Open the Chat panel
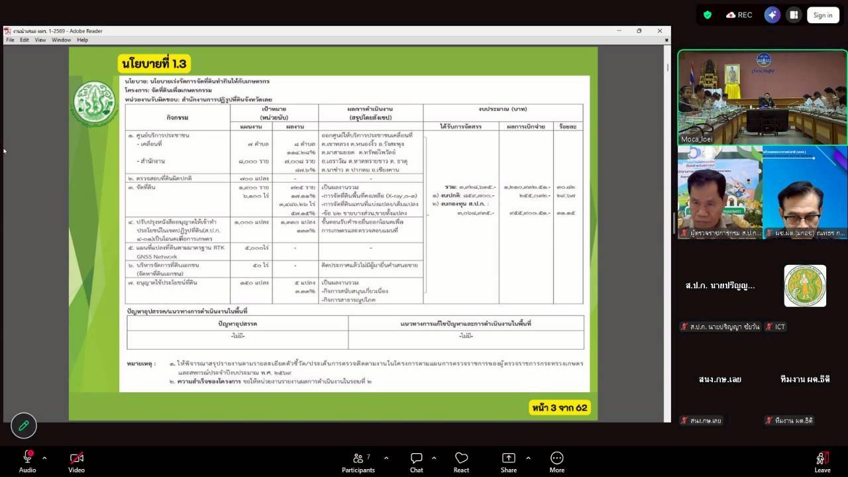Image resolution: width=848 pixels, height=477 pixels. (416, 462)
